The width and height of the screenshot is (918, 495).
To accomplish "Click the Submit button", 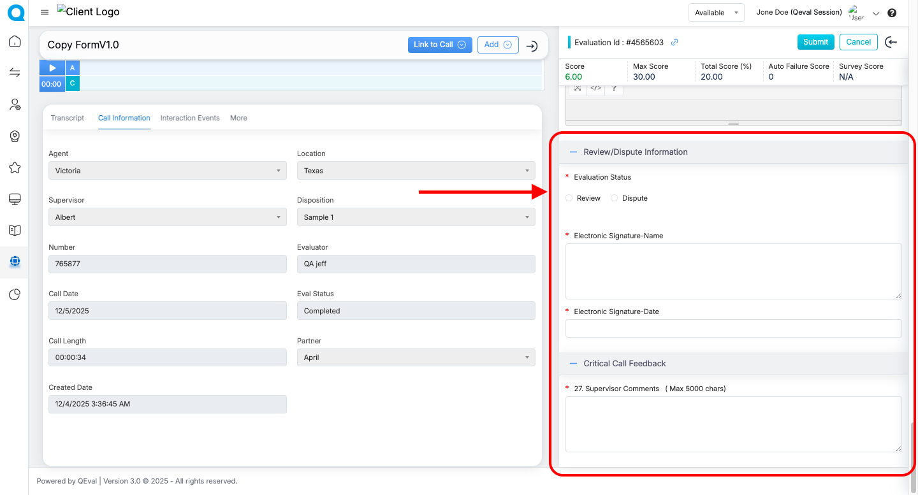I will click(815, 42).
